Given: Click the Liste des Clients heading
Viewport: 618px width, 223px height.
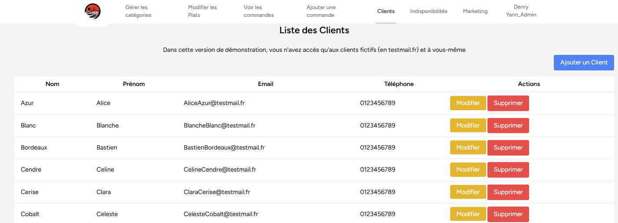Looking at the screenshot, I should (314, 30).
